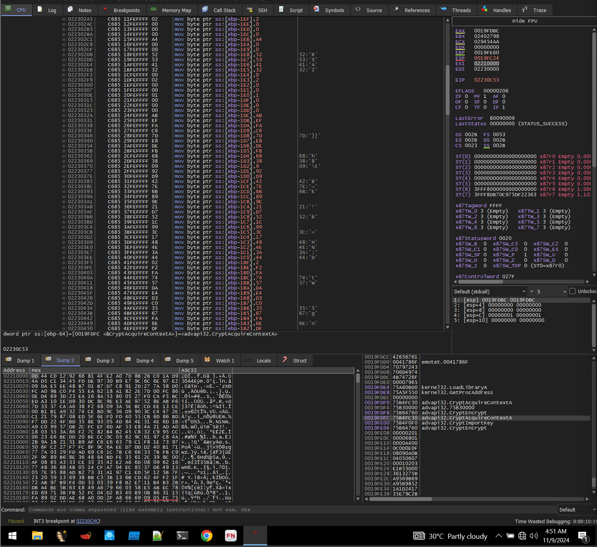Switch to the Dump 3 tab
The image size is (597, 547).
tap(100, 361)
